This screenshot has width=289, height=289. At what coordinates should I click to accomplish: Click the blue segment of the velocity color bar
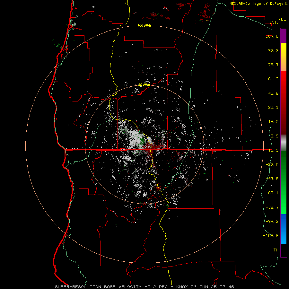284,229
